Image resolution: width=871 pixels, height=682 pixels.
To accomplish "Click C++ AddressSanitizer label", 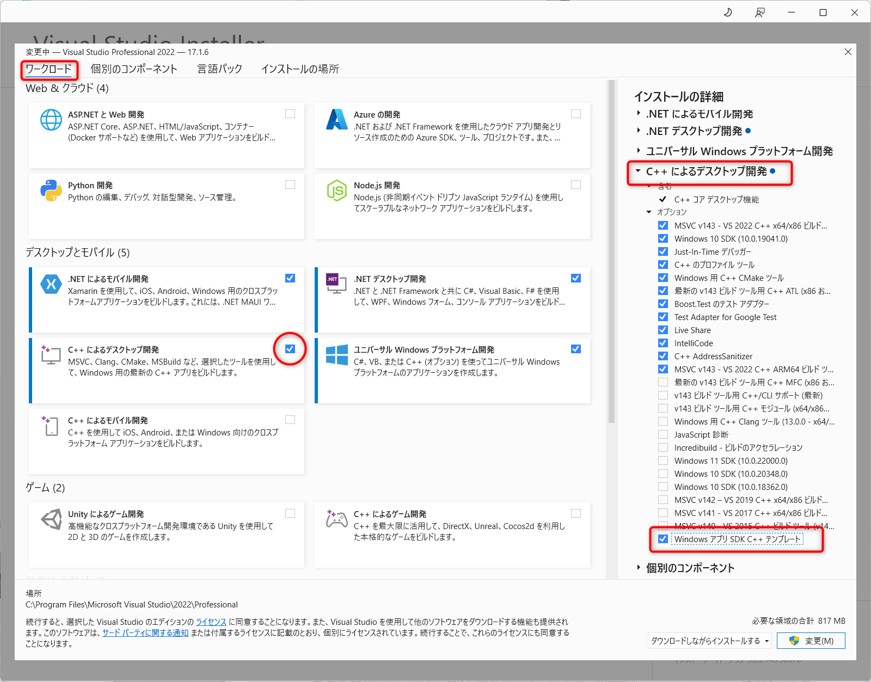I will [713, 356].
